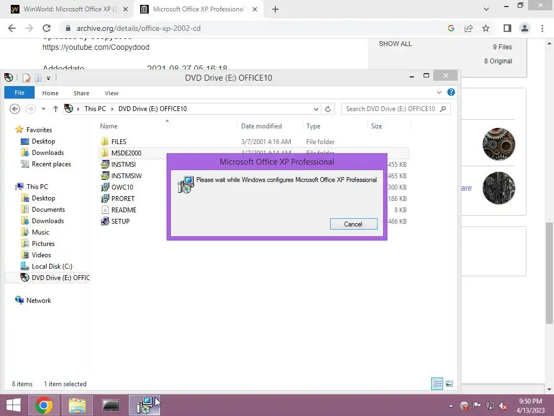
Task: Open Chrome profile menu
Action: (x=525, y=28)
